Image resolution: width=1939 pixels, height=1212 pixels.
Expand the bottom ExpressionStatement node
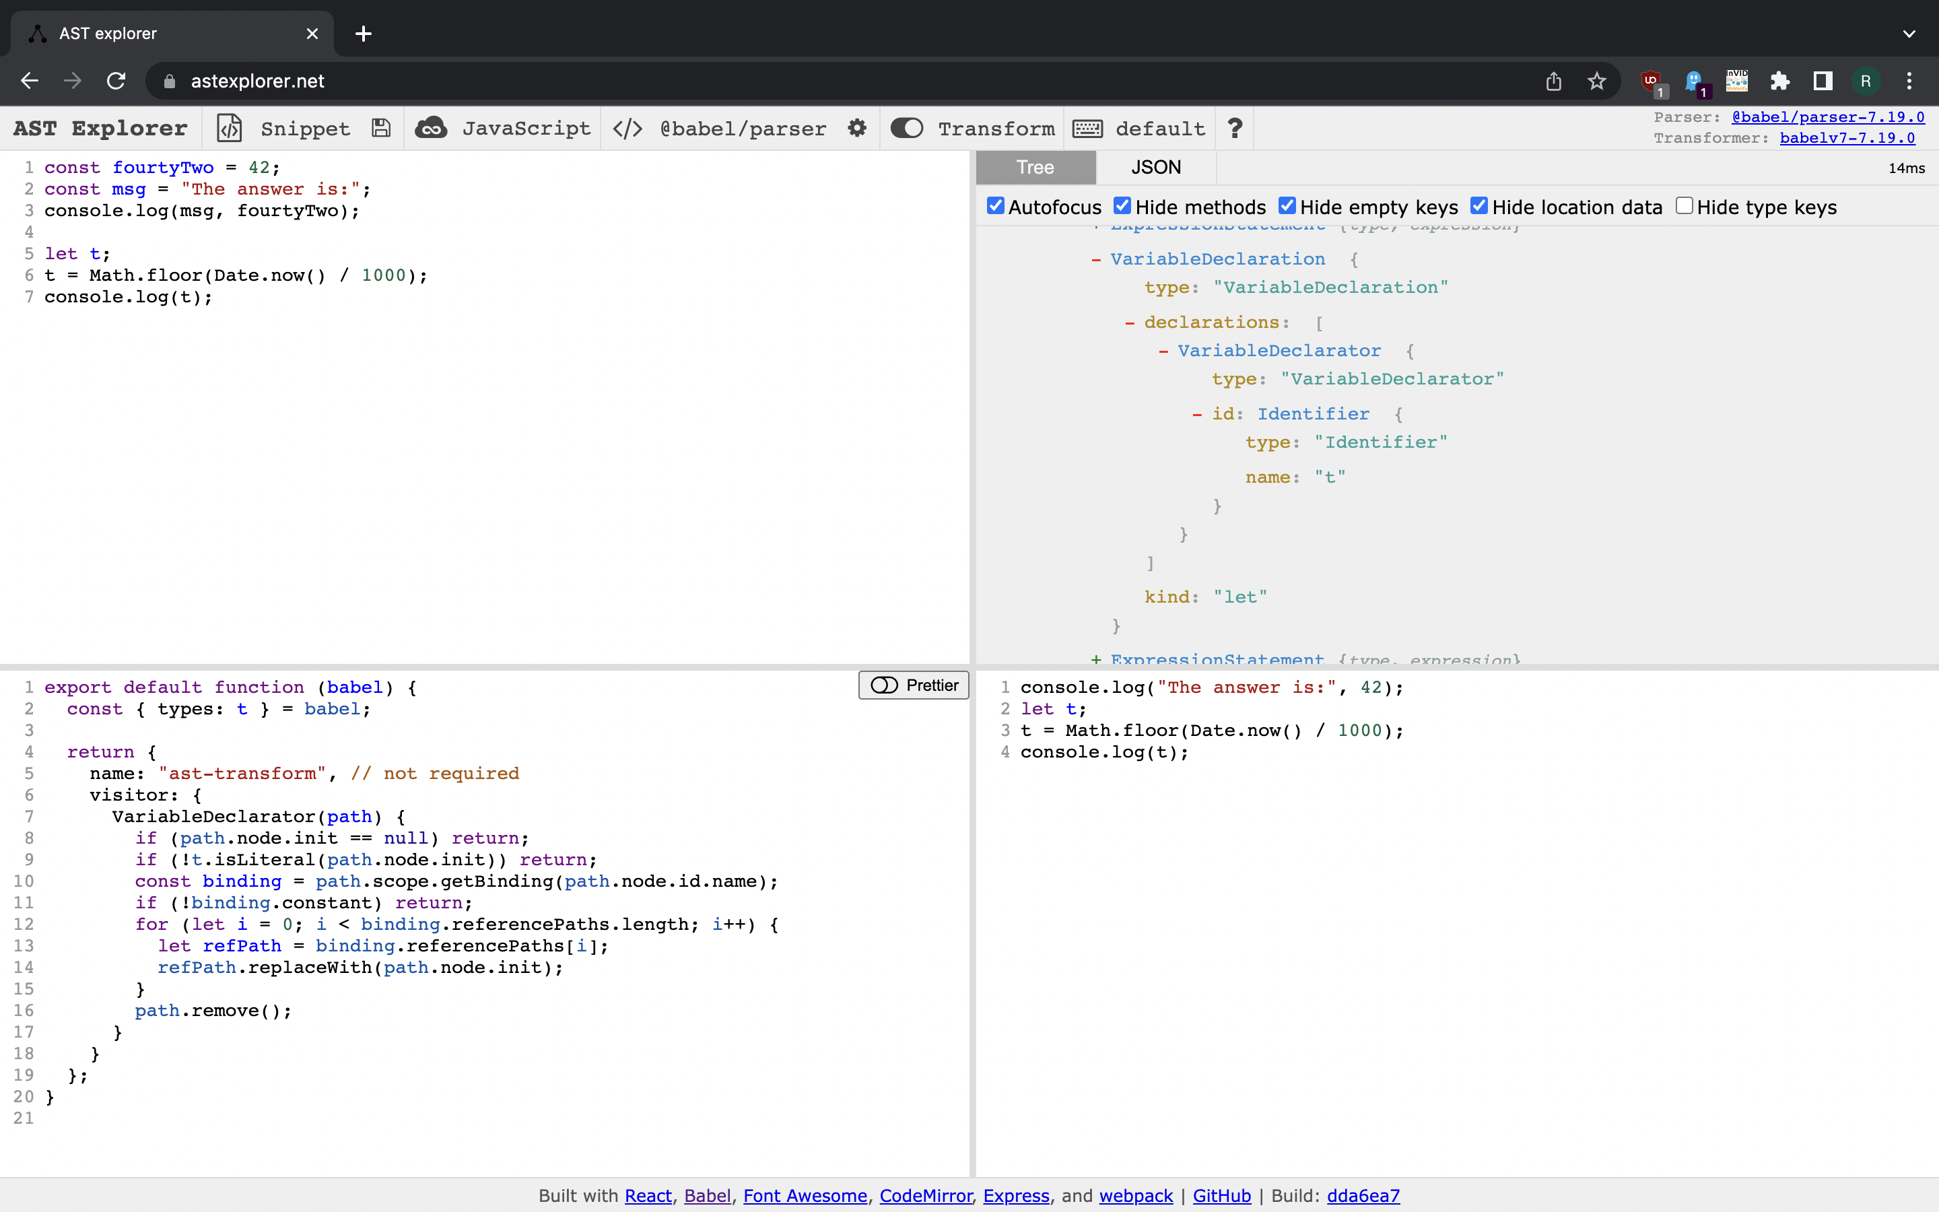pyautogui.click(x=1096, y=660)
